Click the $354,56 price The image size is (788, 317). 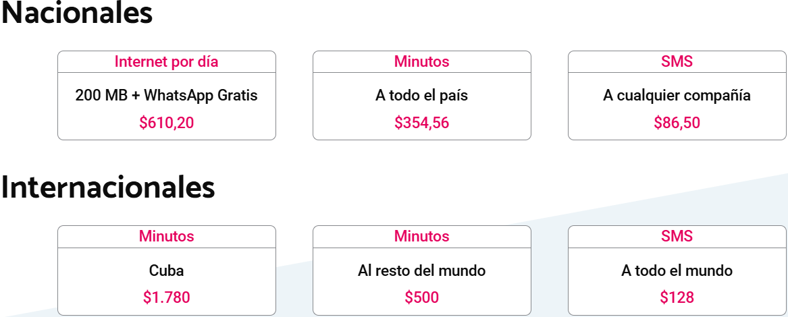(421, 123)
